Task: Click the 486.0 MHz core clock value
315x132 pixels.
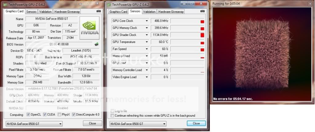Action: click(x=160, y=21)
